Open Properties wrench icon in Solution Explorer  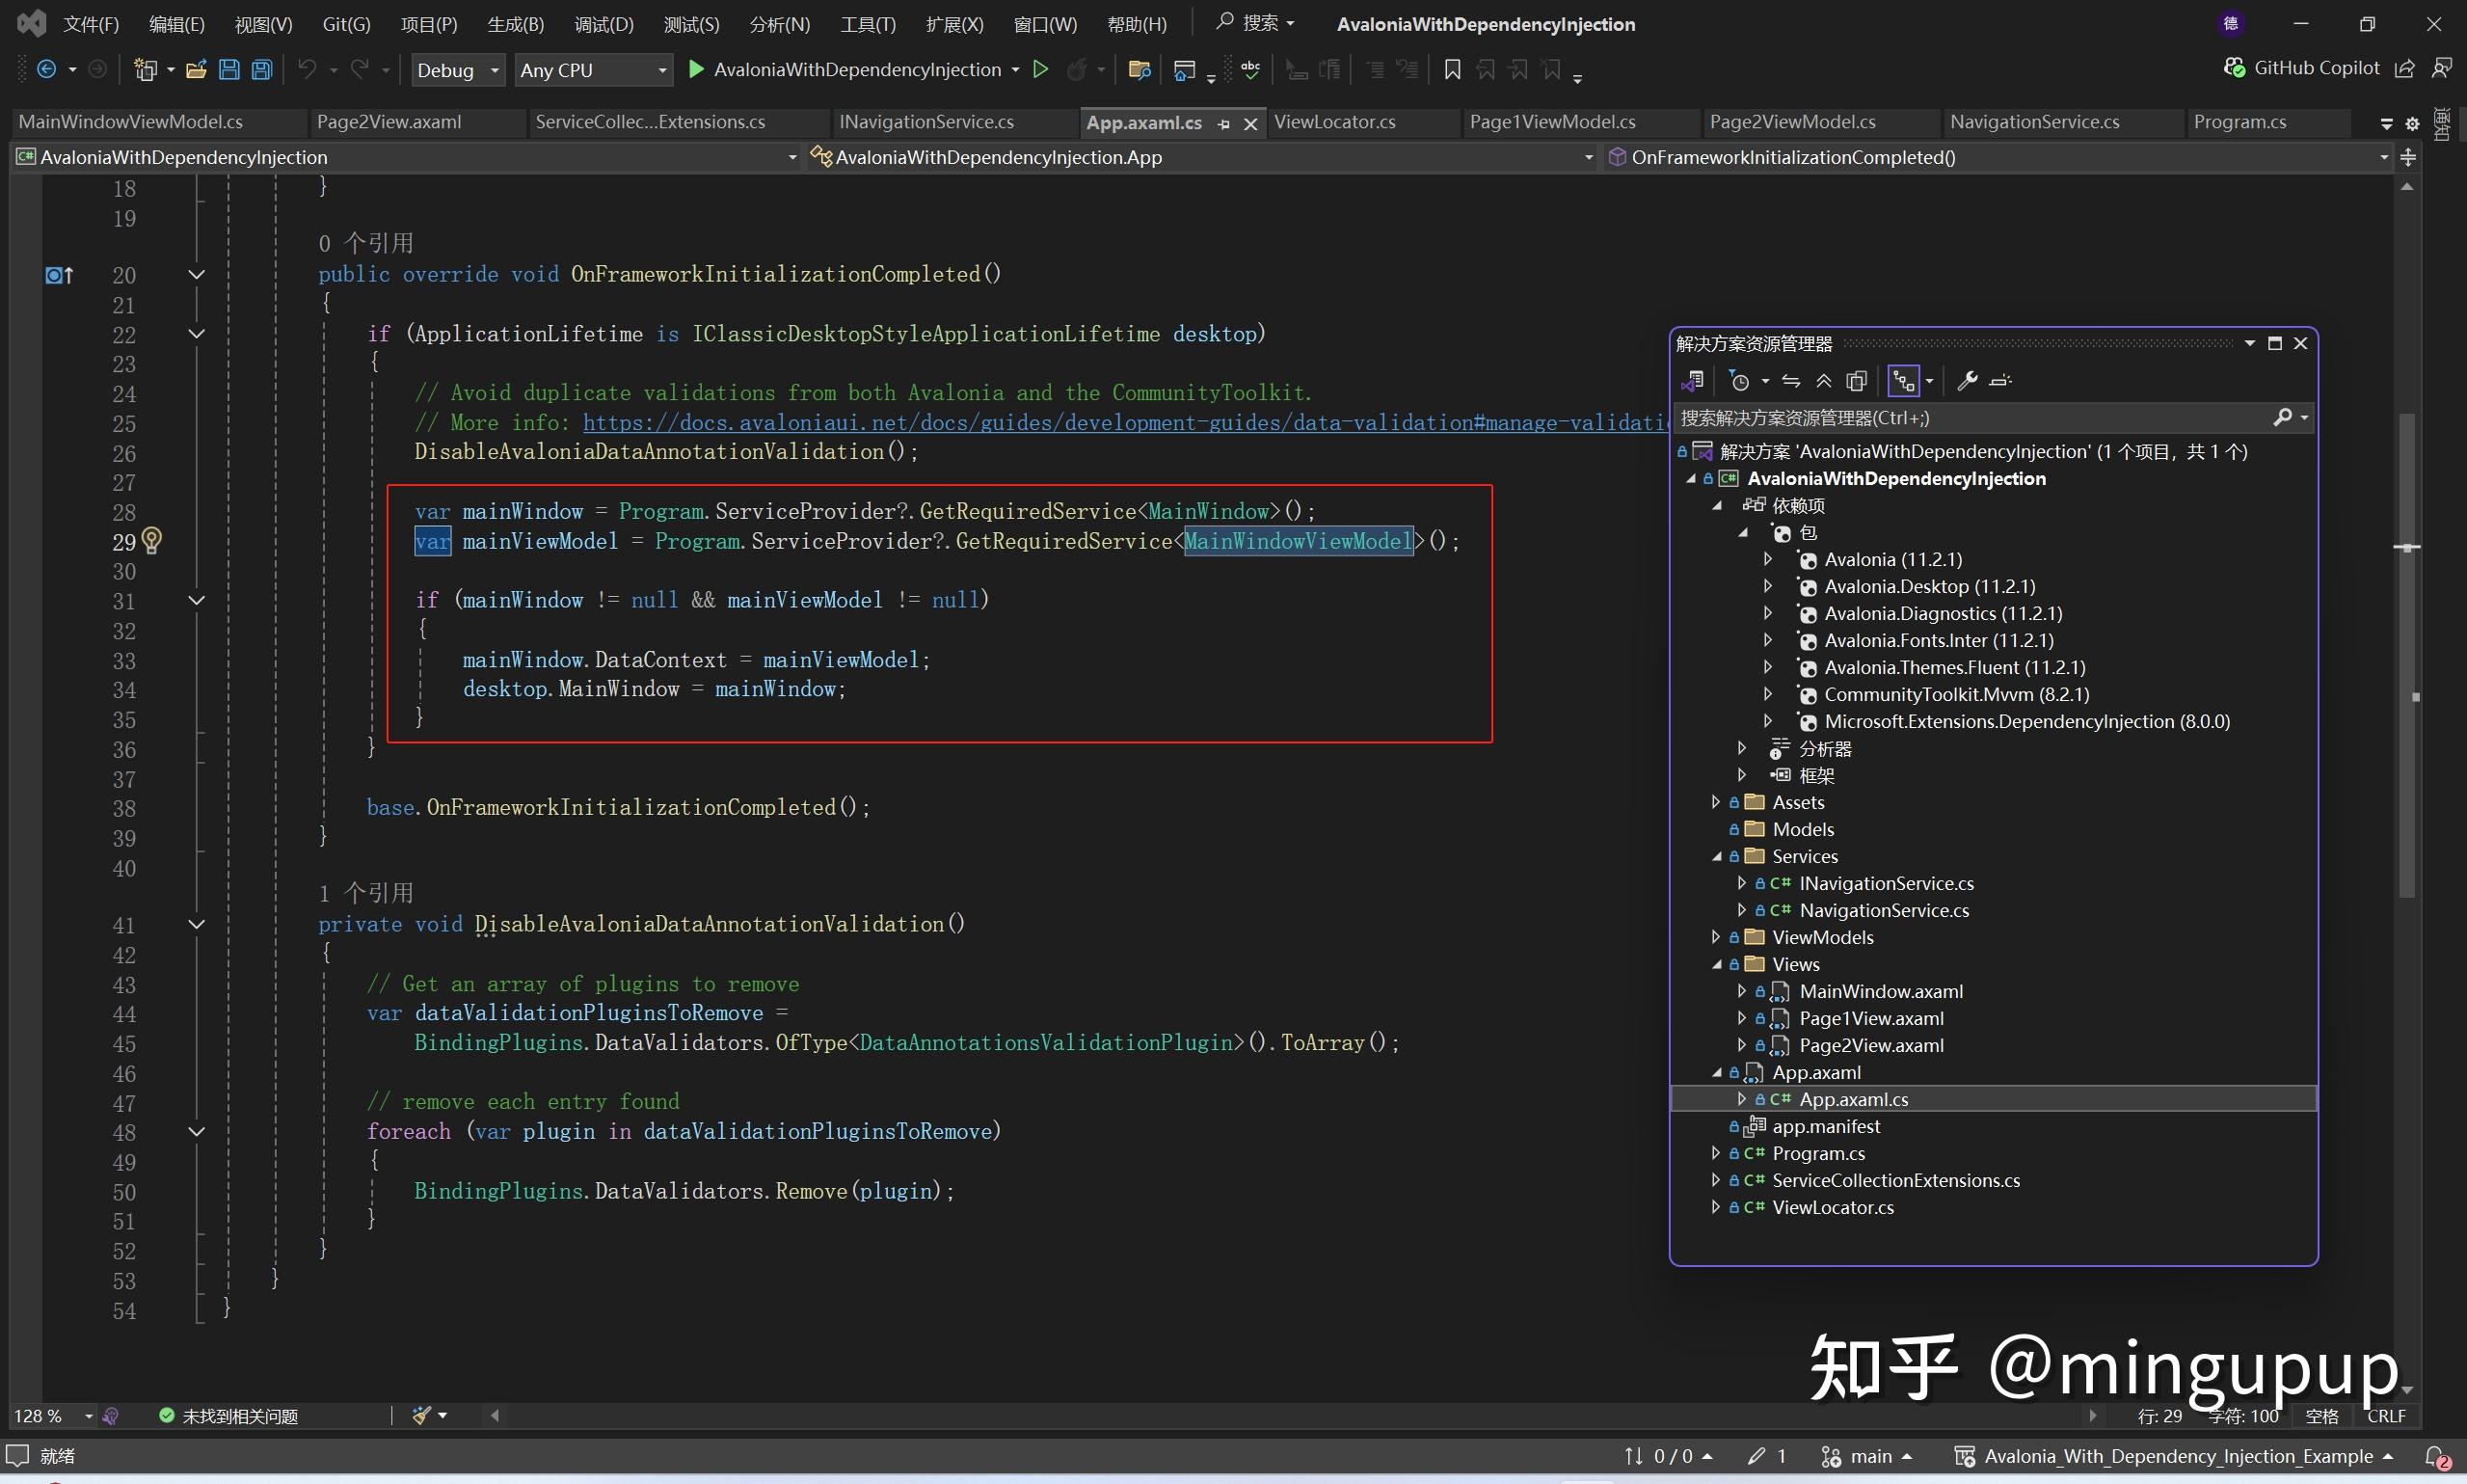(x=1967, y=381)
